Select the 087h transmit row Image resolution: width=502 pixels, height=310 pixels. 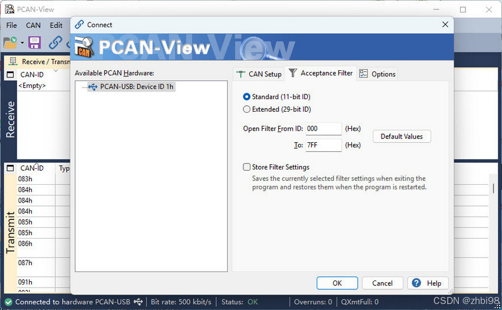click(x=43, y=267)
